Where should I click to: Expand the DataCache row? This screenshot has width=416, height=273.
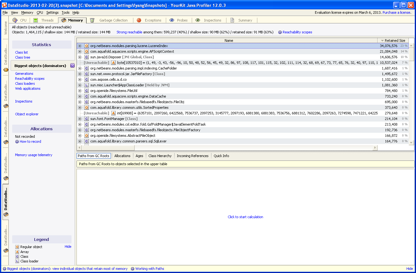(80, 96)
